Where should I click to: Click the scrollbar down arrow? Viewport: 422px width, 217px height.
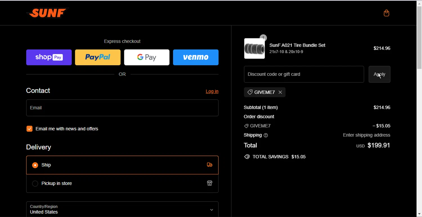(419, 214)
